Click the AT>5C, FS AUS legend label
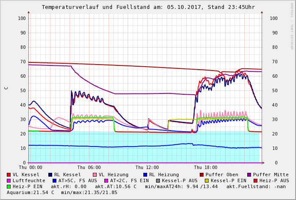Image resolution: width=296 pixels, height=200 pixels. (x=78, y=180)
